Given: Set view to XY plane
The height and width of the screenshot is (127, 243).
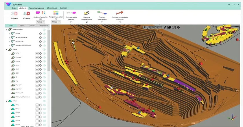Looking at the screenshot, I should 153,27.
